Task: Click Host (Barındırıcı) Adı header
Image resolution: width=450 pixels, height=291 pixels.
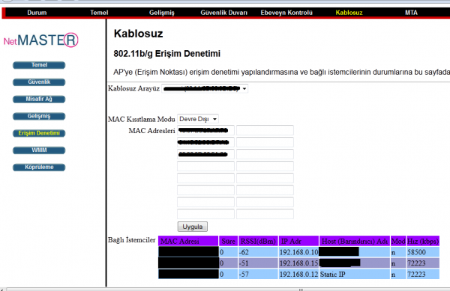Action: 355,241
